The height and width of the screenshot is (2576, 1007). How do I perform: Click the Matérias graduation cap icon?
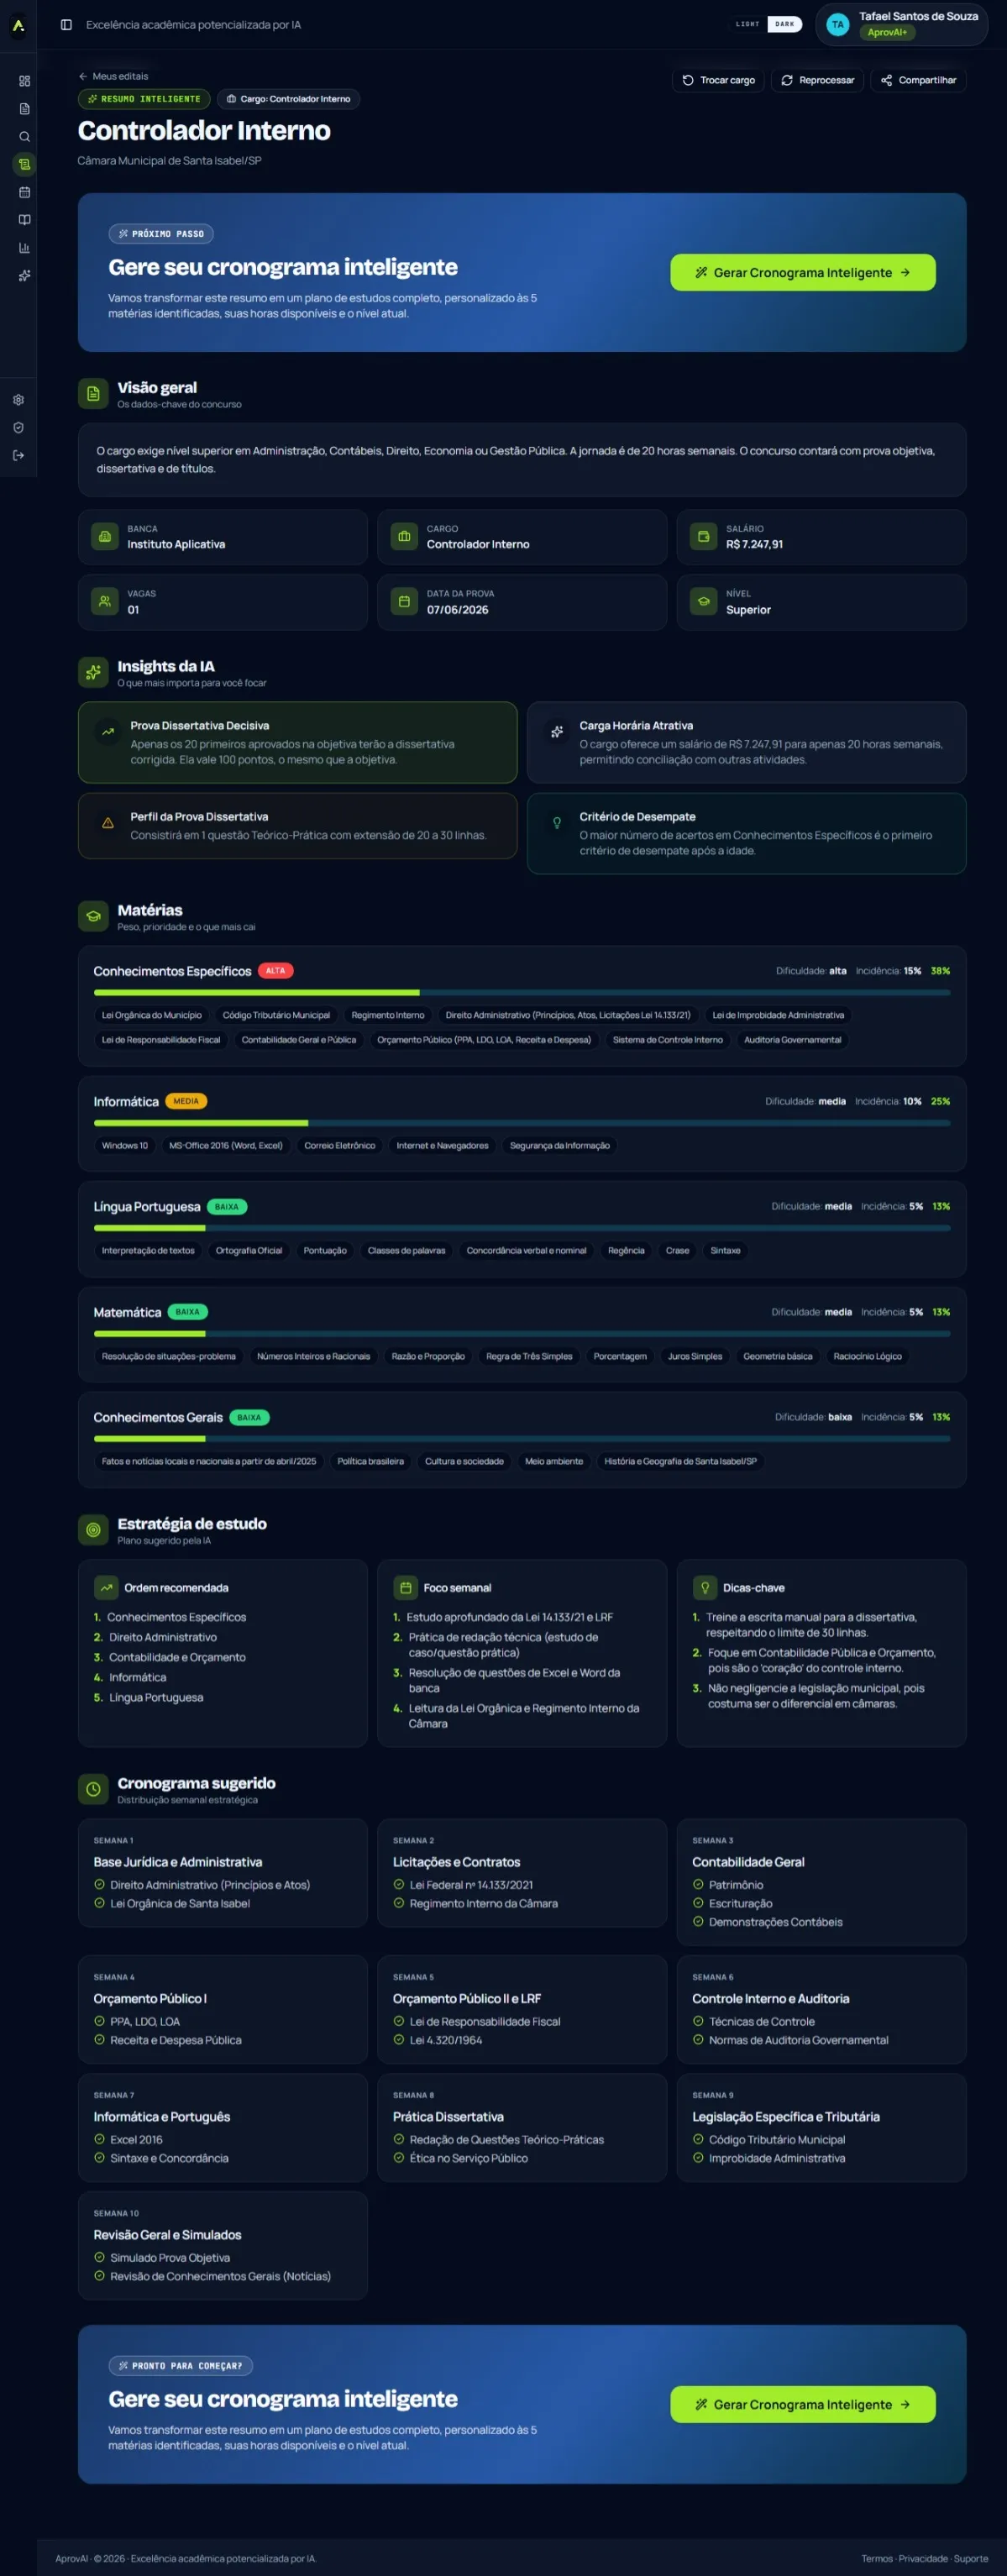click(x=93, y=916)
